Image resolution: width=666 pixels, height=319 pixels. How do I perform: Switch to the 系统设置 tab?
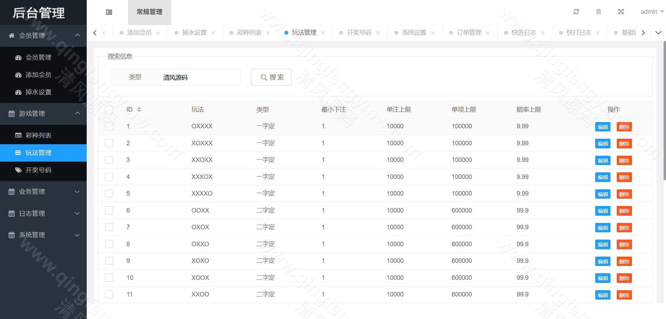413,33
